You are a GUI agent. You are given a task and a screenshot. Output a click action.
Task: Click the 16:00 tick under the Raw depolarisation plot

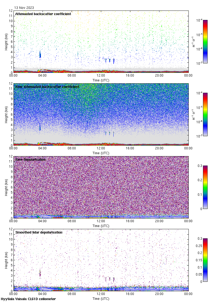130,221
